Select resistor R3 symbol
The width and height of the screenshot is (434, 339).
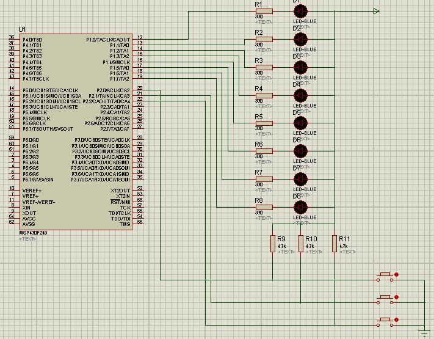coord(264,67)
